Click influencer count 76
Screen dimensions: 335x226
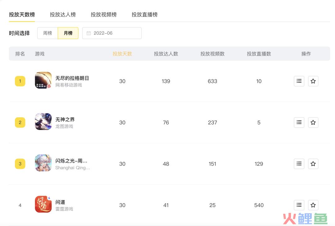click(x=166, y=123)
